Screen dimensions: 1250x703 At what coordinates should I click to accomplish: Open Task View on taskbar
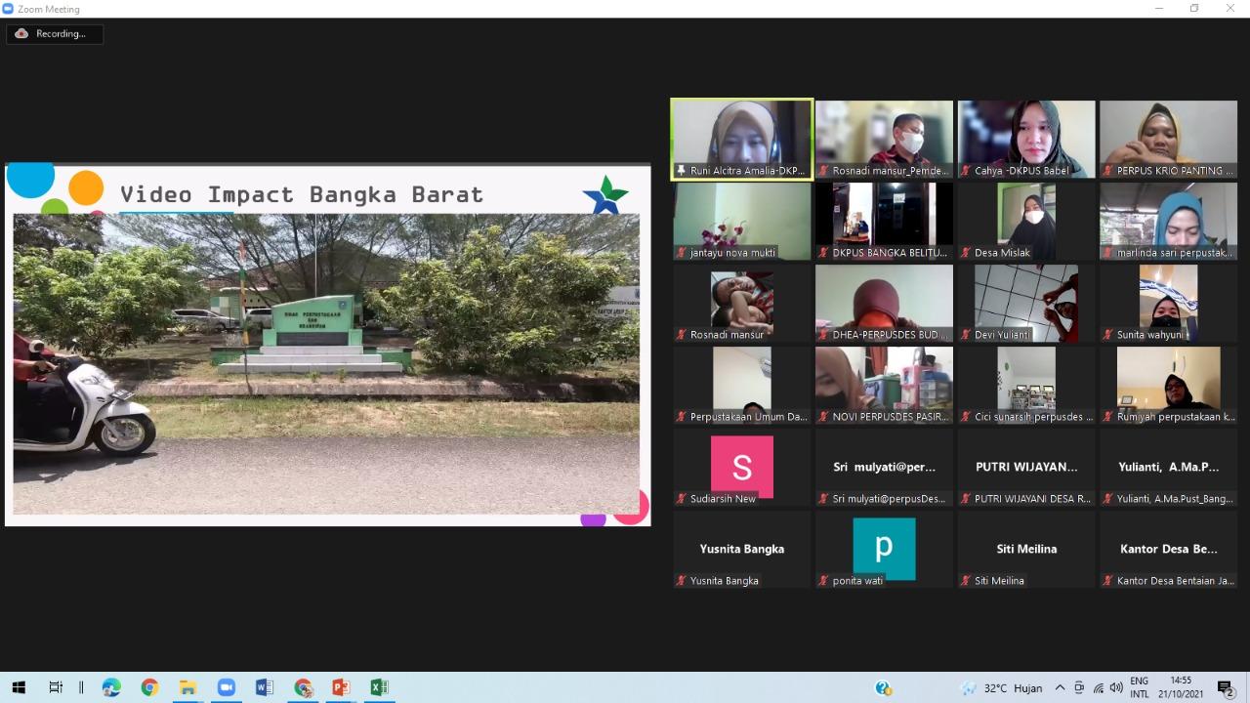click(x=57, y=687)
